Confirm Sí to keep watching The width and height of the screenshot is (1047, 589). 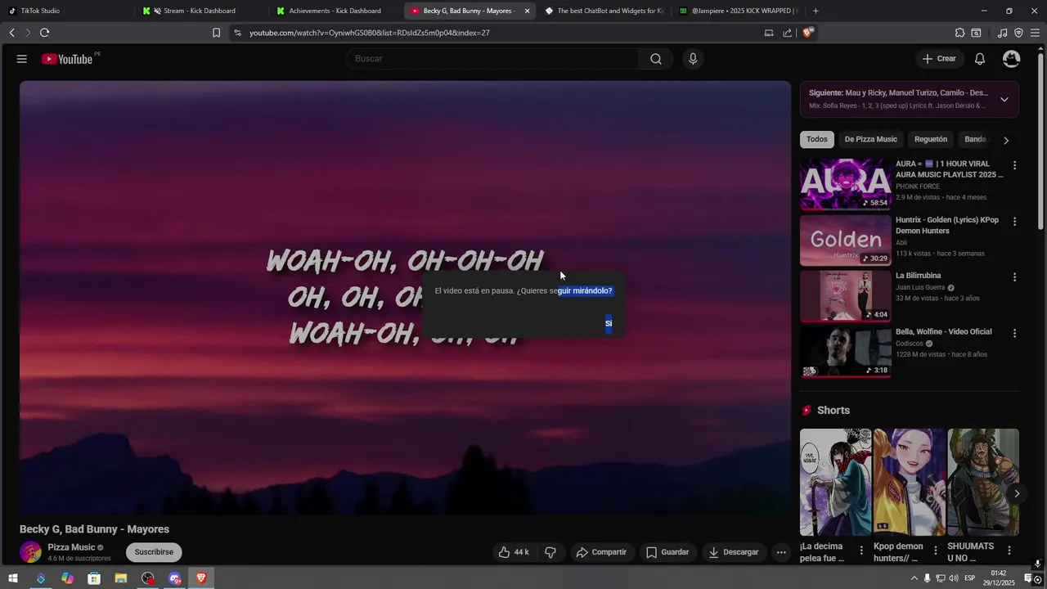tap(609, 323)
